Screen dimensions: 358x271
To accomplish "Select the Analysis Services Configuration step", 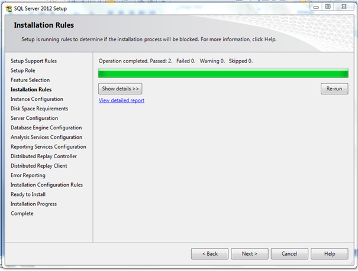I will [46, 138].
